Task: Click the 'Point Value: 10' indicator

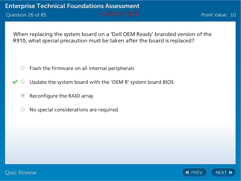Action: point(218,15)
